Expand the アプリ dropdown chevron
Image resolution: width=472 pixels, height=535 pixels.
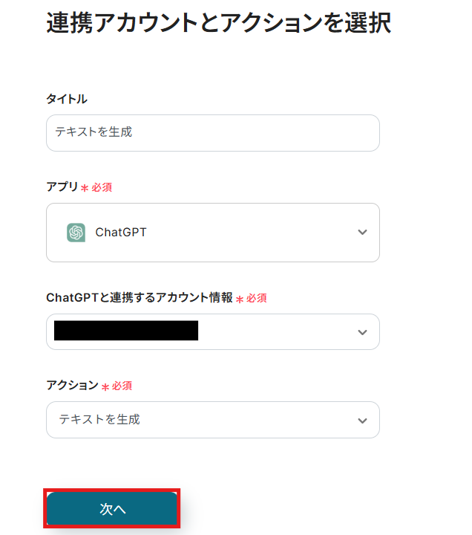click(362, 233)
